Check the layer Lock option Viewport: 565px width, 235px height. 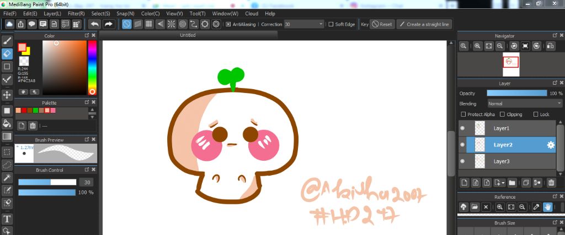(536, 114)
